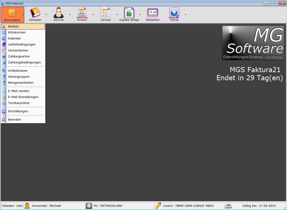This screenshot has width=287, height=210.
Task: Click the 'MGS Faktura21' heading text
Action: 255,70
